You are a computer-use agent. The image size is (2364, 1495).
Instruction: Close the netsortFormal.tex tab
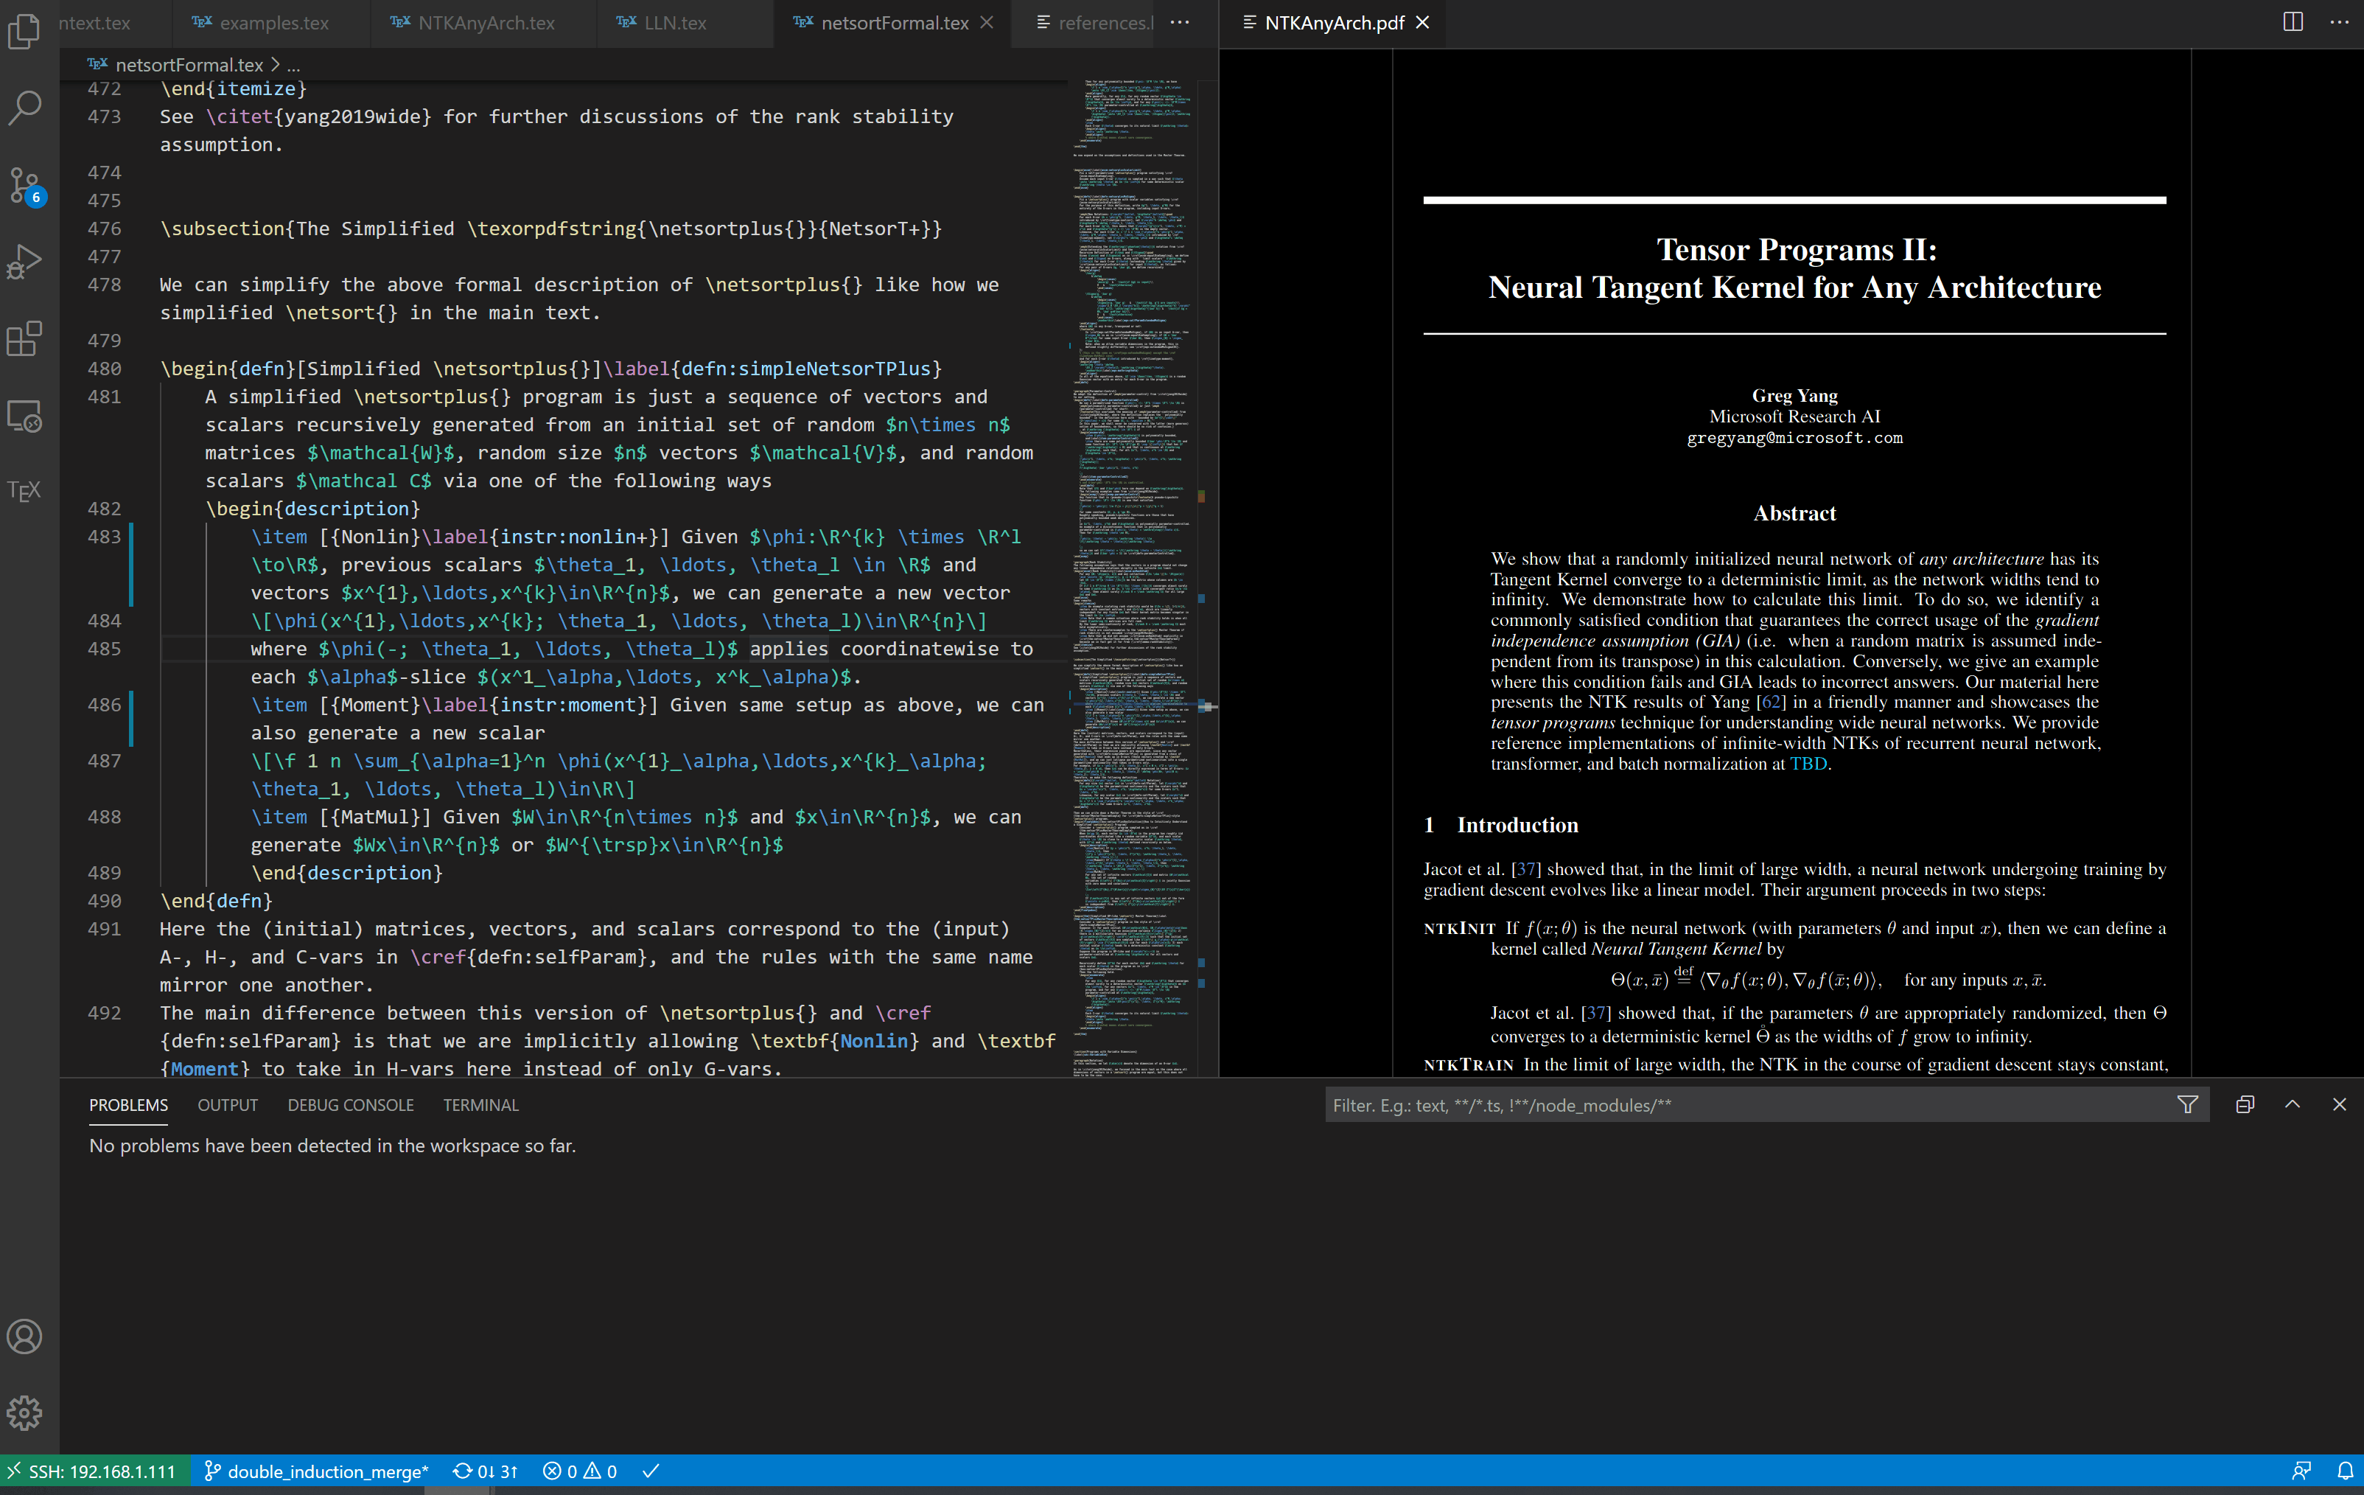pos(987,23)
